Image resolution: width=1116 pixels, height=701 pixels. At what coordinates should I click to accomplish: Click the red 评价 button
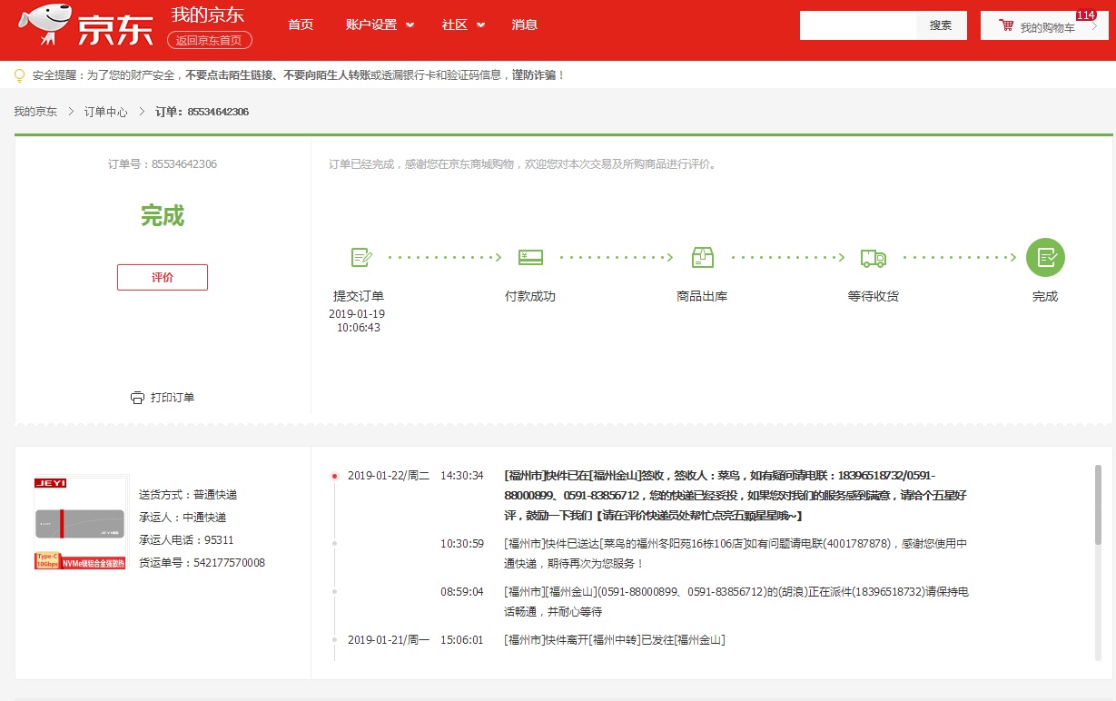pyautogui.click(x=163, y=277)
